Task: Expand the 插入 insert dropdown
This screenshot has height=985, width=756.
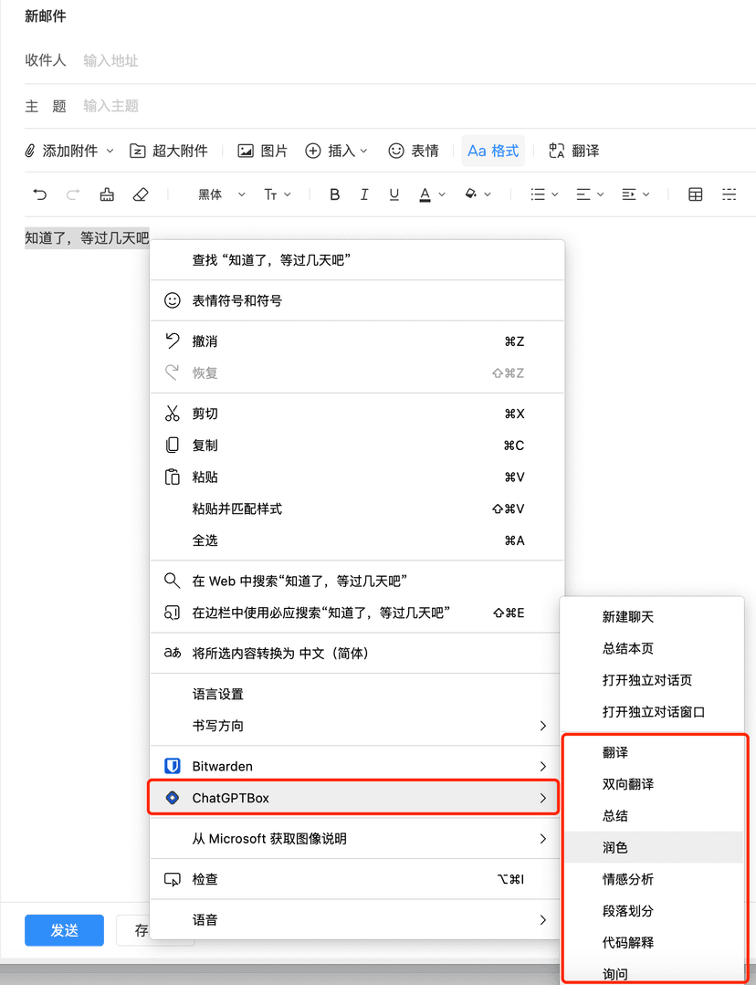Action: 336,151
